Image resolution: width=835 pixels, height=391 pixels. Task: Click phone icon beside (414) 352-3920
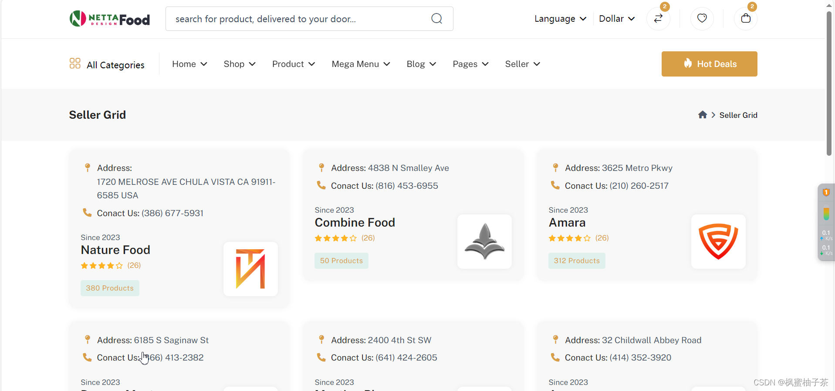(x=555, y=357)
